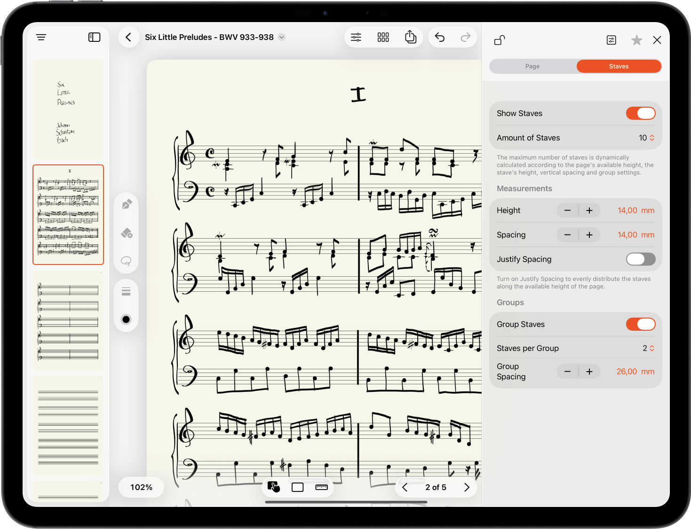Expand the document title dropdown chevron

(282, 37)
